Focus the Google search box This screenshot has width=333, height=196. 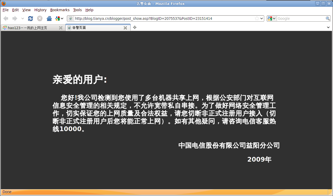[301, 19]
